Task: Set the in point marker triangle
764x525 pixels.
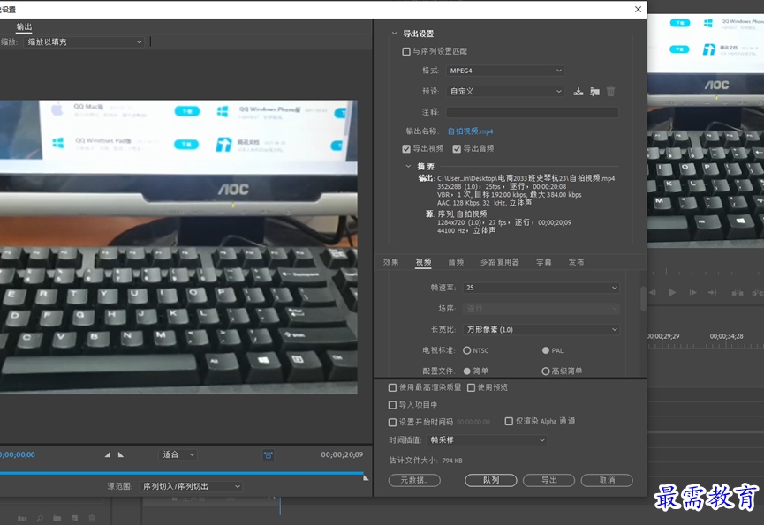Action: pos(108,454)
